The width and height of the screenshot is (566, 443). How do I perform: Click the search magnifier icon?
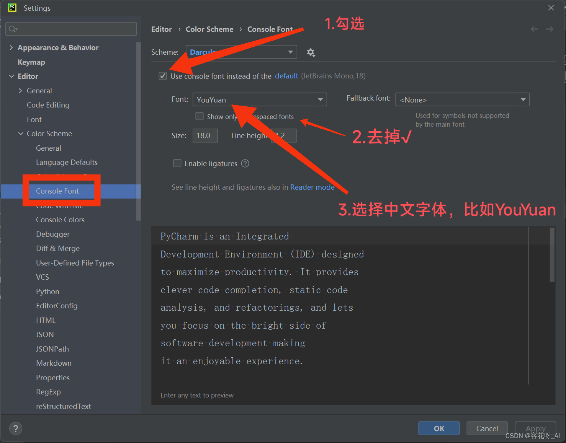13,29
